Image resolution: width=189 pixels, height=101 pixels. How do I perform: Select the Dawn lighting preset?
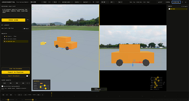point(131,2)
